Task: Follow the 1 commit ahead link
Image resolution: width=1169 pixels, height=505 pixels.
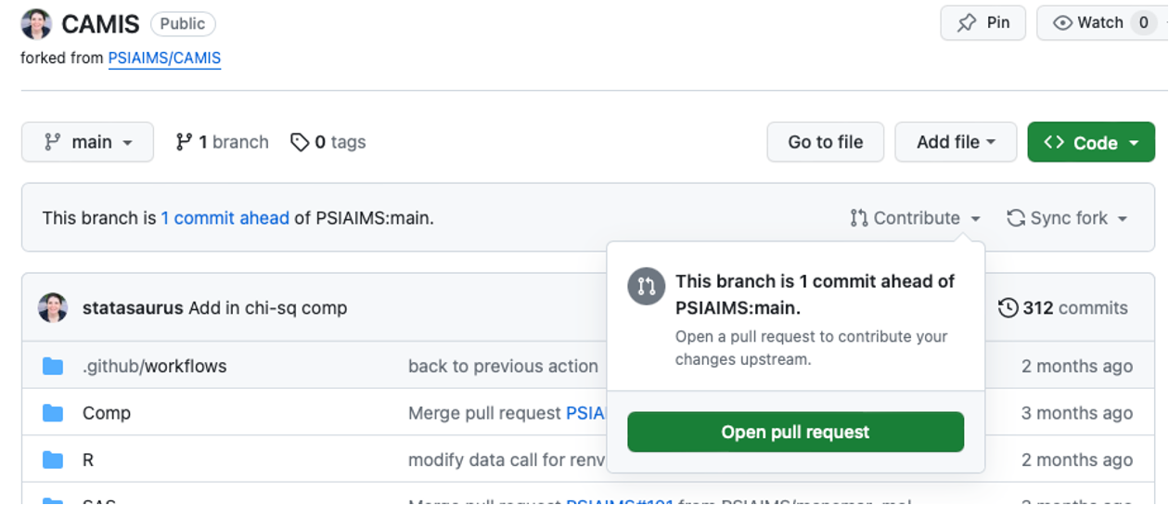Action: 225,219
